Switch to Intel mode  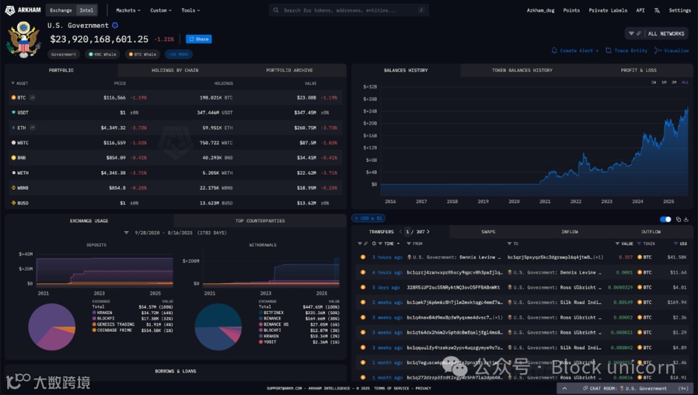point(87,10)
